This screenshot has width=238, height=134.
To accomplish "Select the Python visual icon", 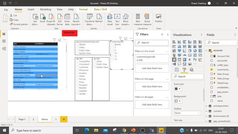I will (x=195, y=60).
